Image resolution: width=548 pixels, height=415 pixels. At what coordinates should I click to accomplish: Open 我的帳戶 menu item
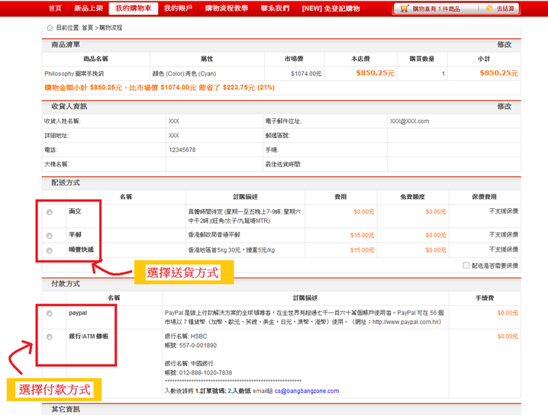click(176, 8)
